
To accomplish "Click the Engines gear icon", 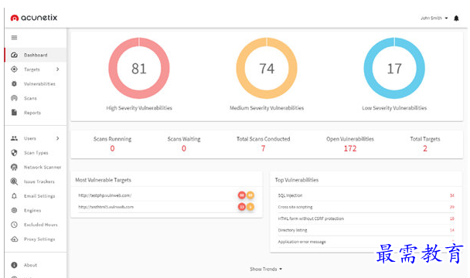I will click(14, 210).
